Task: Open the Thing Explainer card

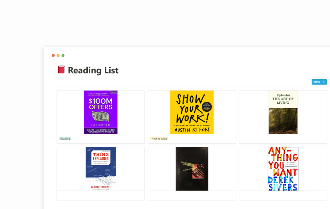Action: [100, 173]
